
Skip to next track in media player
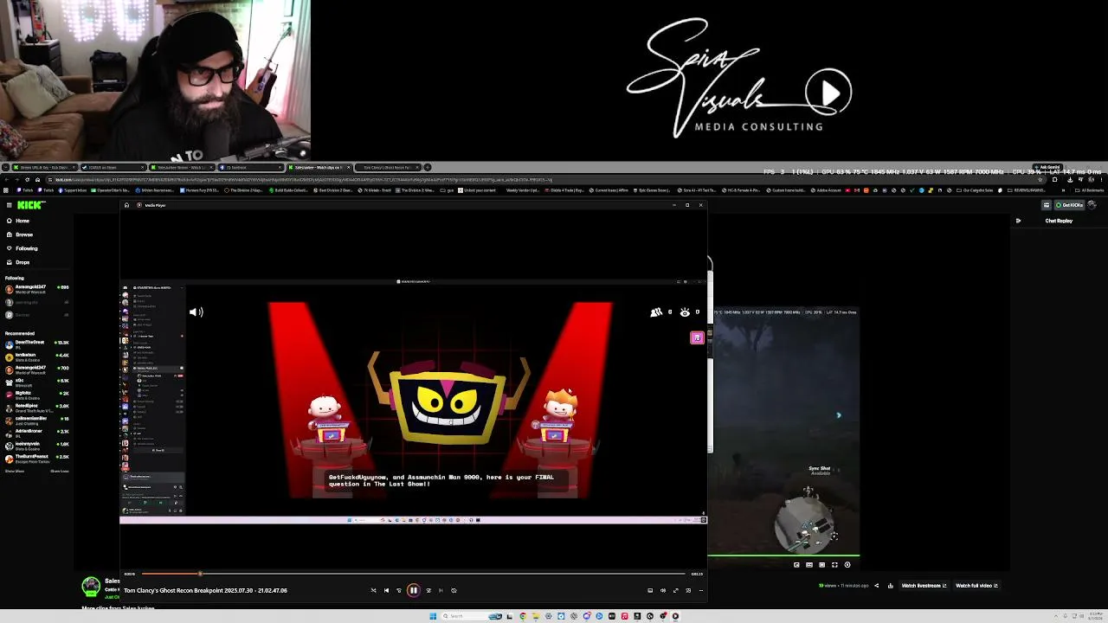coord(441,590)
